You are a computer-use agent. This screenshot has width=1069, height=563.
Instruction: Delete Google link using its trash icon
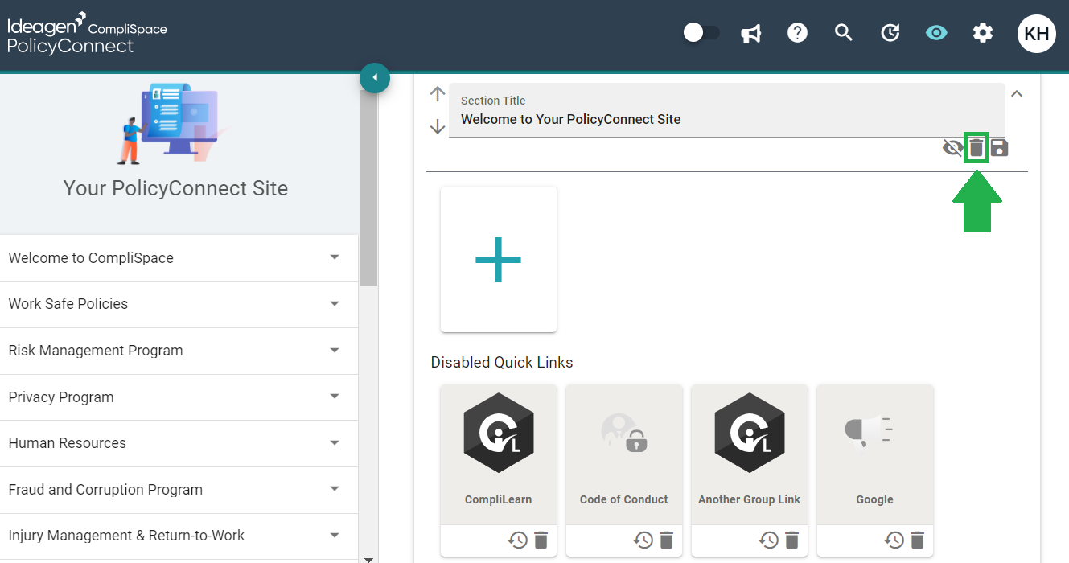[918, 540]
